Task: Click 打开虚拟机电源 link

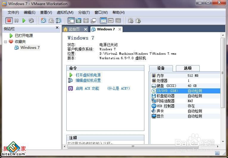Action: pos(88,75)
